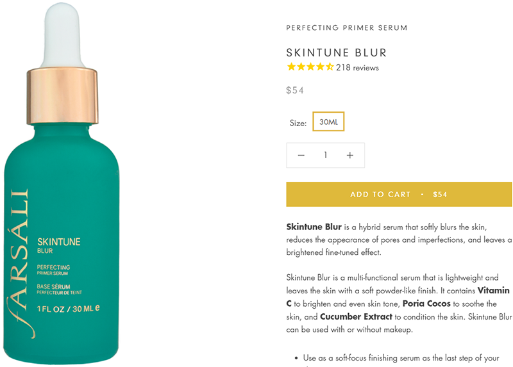The image size is (513, 367).
Task: Click the third rating star
Action: [310, 67]
